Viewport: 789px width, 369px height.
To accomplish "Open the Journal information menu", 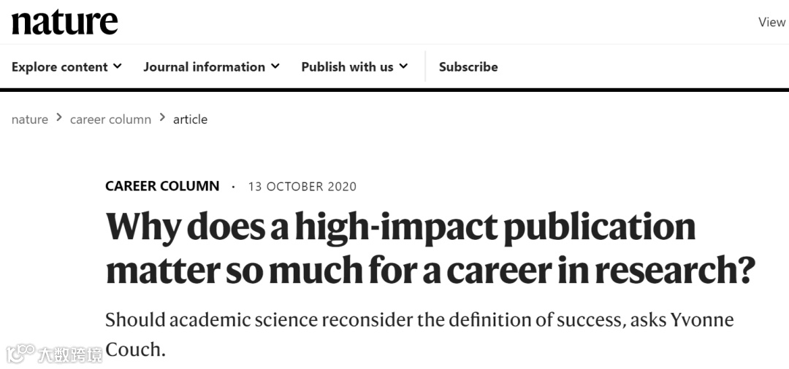I will [x=204, y=67].
